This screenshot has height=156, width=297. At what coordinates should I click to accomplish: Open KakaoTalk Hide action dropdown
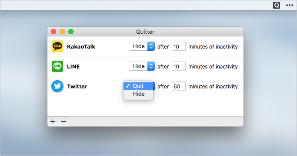(x=142, y=46)
